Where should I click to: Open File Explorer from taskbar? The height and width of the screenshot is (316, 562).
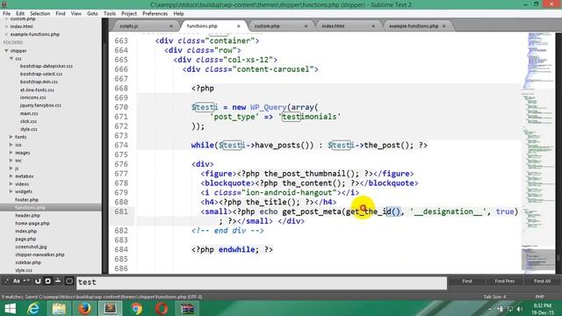click(x=59, y=308)
